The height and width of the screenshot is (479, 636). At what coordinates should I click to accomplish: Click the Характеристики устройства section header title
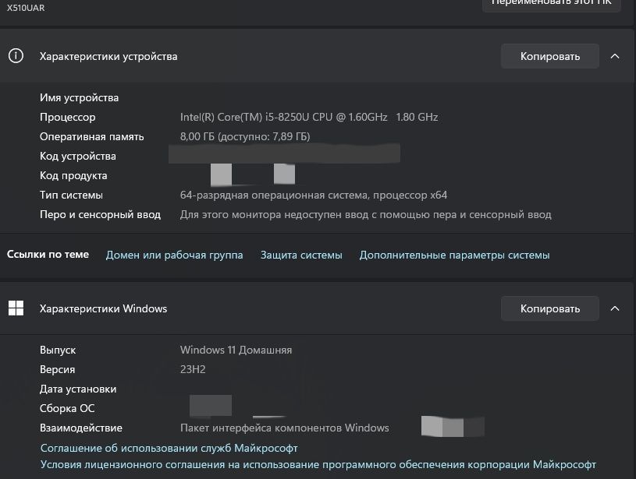[108, 56]
